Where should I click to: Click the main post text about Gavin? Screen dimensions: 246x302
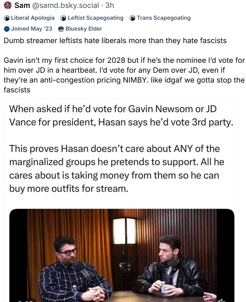pyautogui.click(x=124, y=75)
